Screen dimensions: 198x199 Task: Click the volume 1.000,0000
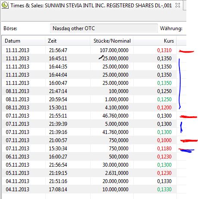pyautogui.click(x=116, y=99)
